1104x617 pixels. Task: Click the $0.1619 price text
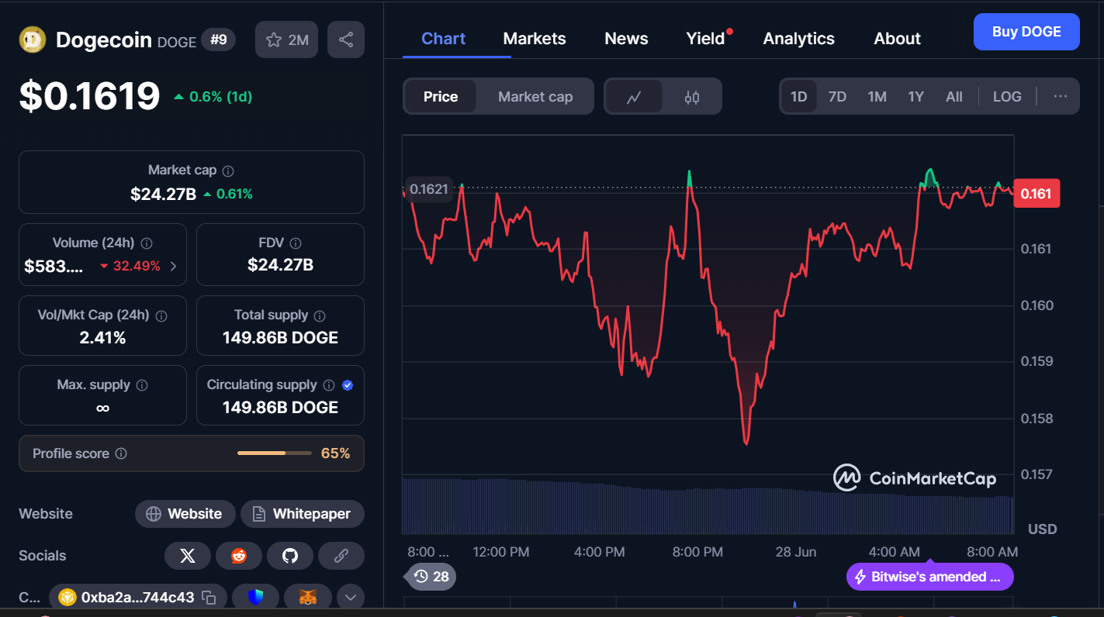(x=89, y=96)
